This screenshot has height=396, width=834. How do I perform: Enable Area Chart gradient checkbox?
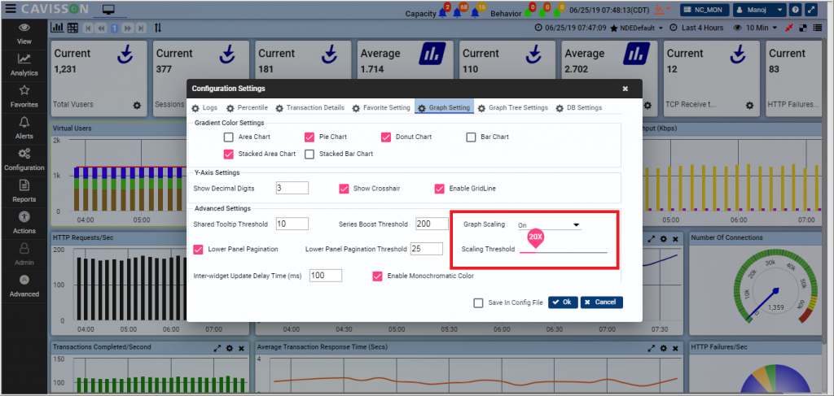pos(229,137)
